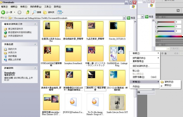Open the 編輯(E) menu
The width and height of the screenshot is (183, 117).
point(14,7)
